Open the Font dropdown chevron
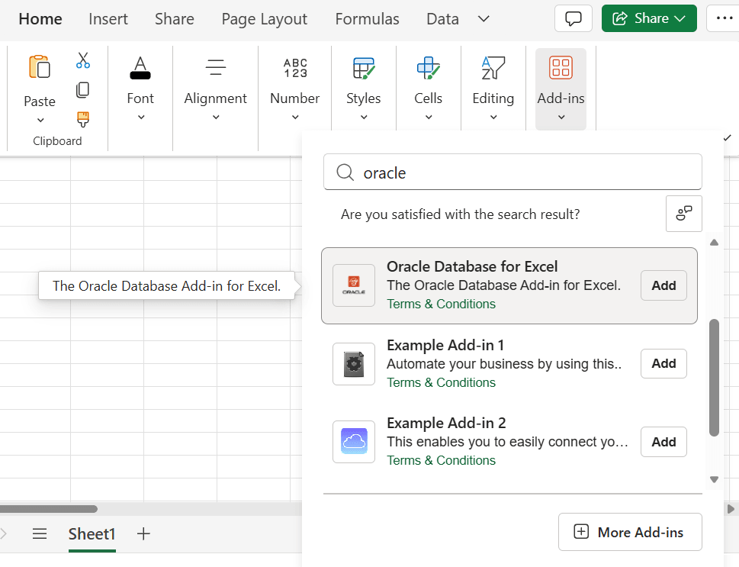The image size is (739, 567). 140,118
